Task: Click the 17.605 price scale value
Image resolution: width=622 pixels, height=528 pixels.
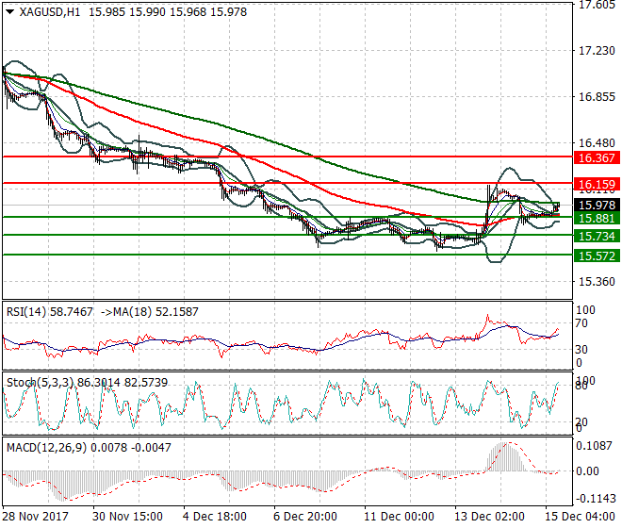Action: click(x=597, y=5)
